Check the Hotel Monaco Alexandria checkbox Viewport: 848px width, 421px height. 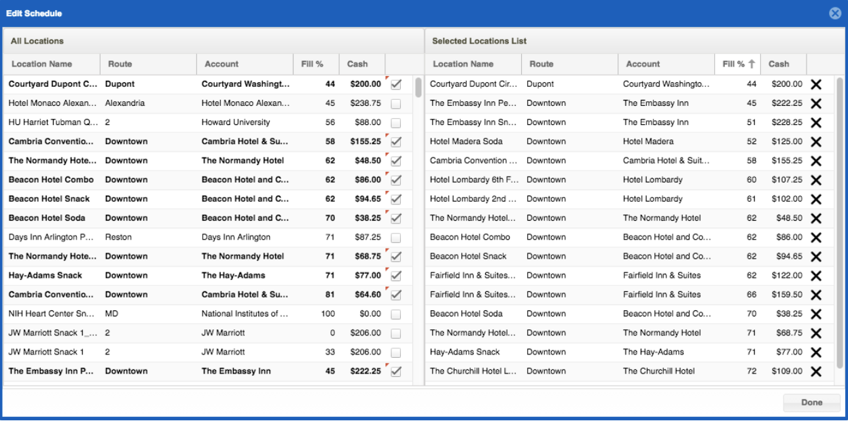click(x=396, y=103)
